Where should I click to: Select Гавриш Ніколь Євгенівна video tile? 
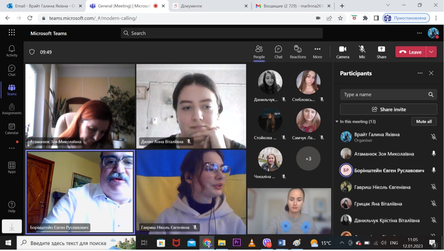[x=191, y=192]
